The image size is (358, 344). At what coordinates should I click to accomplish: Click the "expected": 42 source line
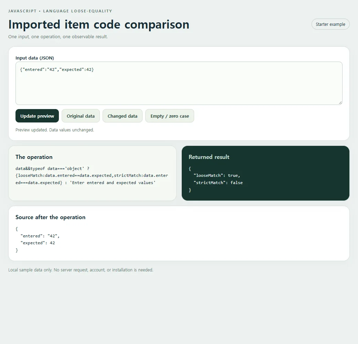tap(38, 243)
